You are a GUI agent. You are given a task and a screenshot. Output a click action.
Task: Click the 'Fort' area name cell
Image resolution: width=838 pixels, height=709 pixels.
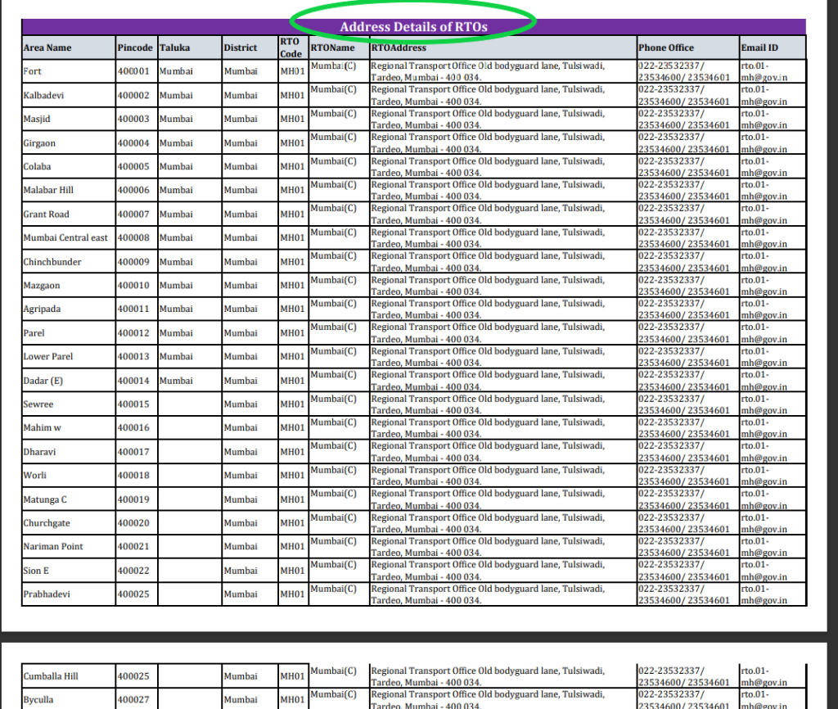33,71
